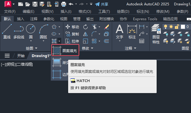
Task: Click the linear dimension icon
Action: [x=142, y=27]
